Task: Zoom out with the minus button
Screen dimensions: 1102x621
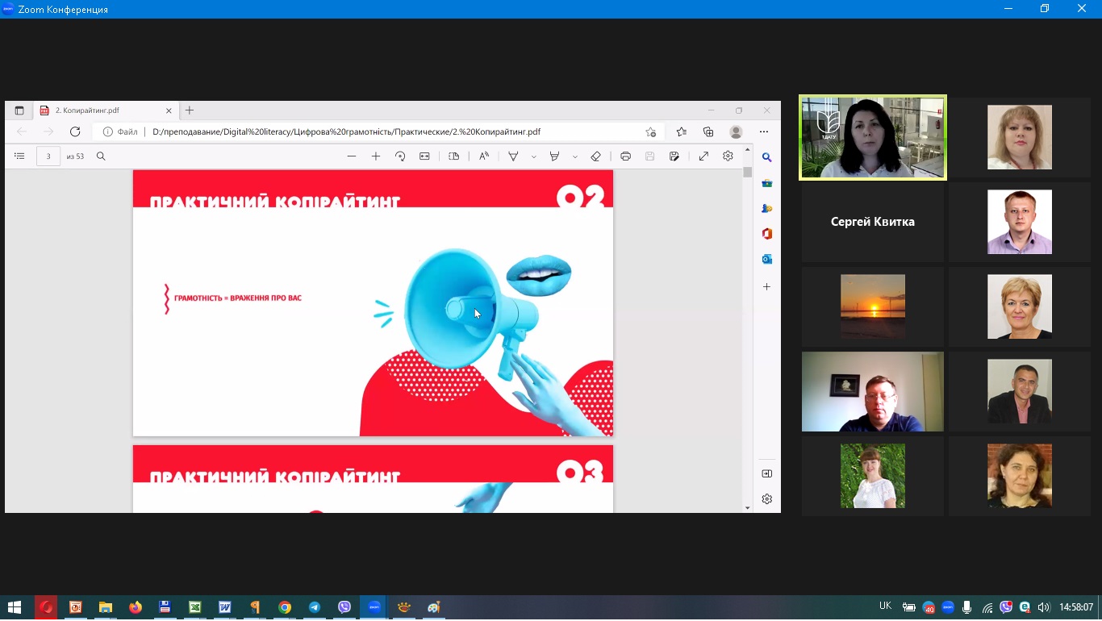Action: click(352, 156)
